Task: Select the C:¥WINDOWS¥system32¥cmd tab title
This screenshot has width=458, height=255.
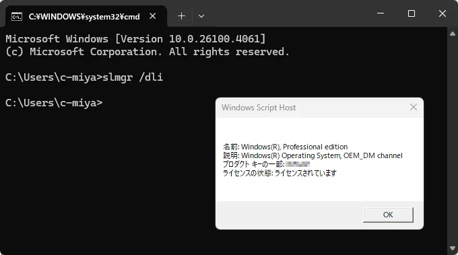Action: point(84,17)
